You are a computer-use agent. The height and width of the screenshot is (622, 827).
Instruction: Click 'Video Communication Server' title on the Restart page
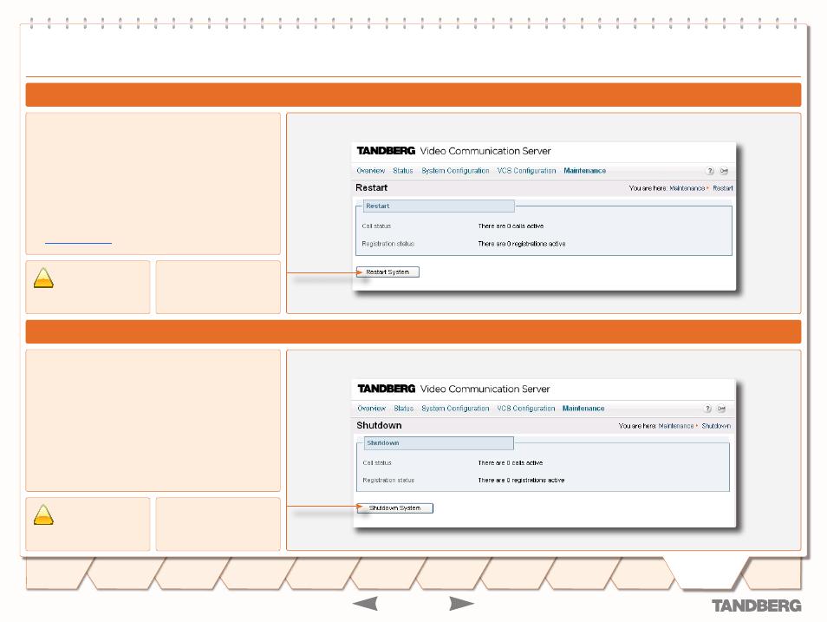pos(485,151)
